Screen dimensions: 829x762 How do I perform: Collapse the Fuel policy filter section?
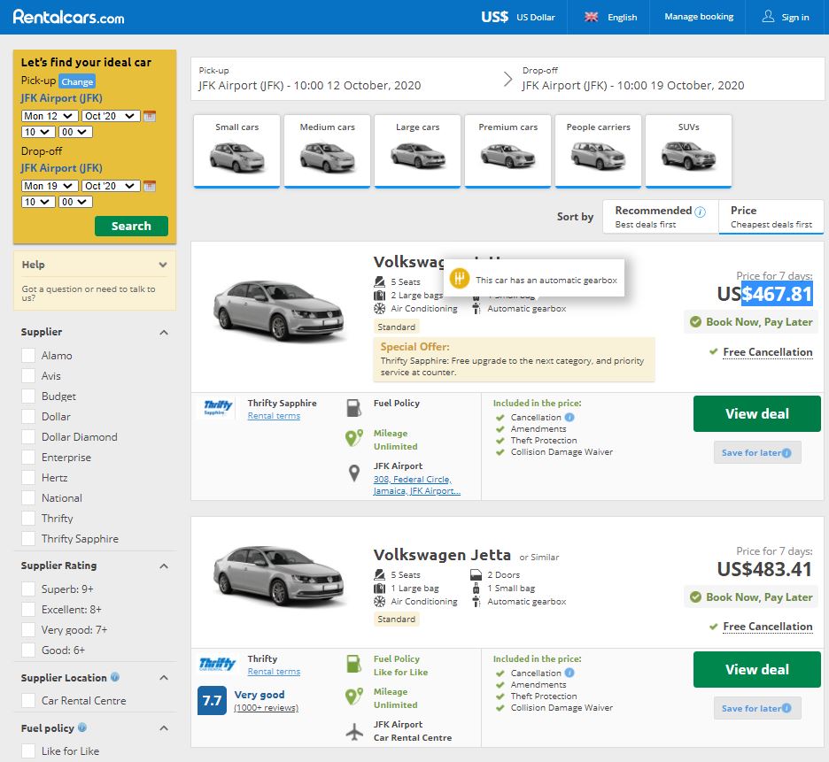(164, 728)
